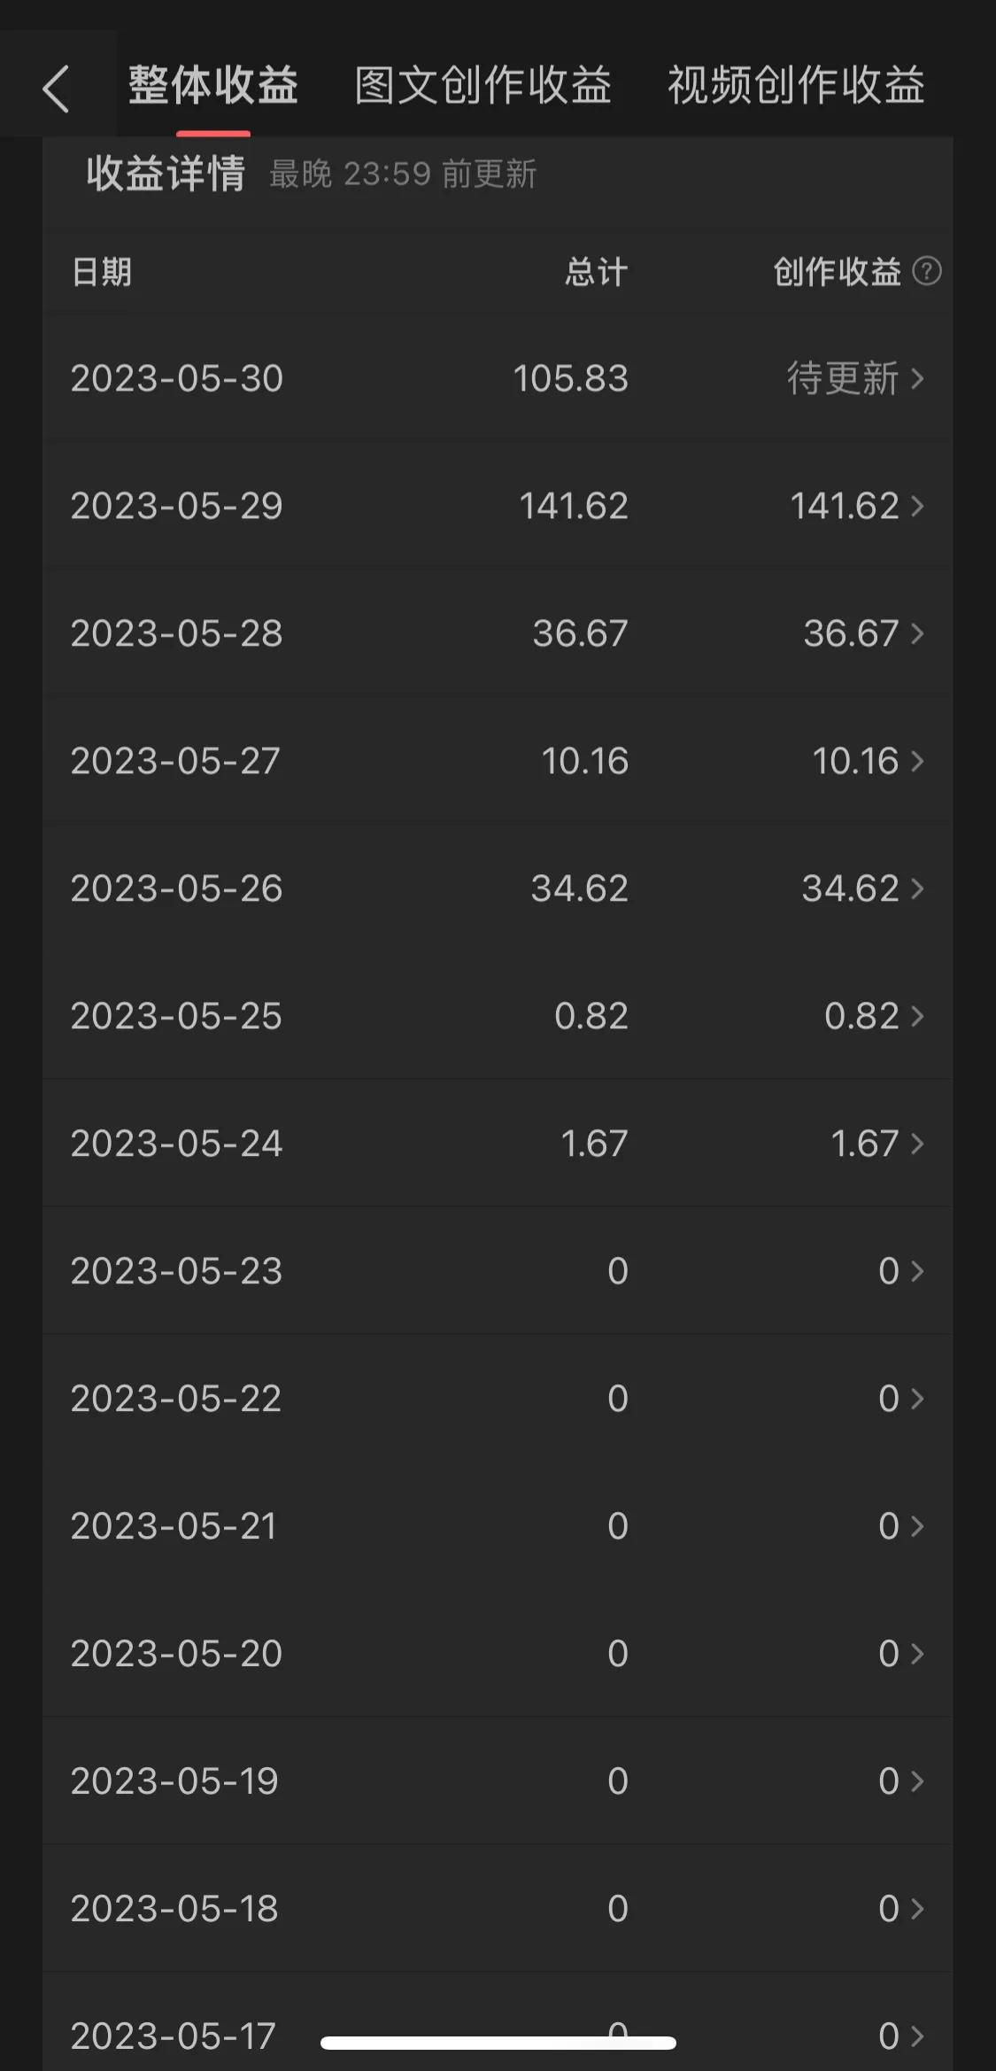Tap the chevron in the 2023-05-23 row

[917, 1272]
